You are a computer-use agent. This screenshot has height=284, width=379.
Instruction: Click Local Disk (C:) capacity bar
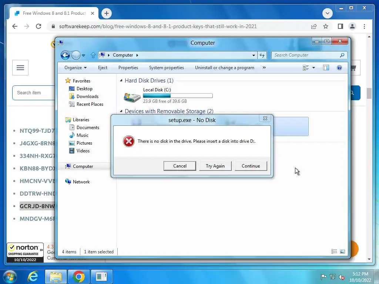pos(178,96)
